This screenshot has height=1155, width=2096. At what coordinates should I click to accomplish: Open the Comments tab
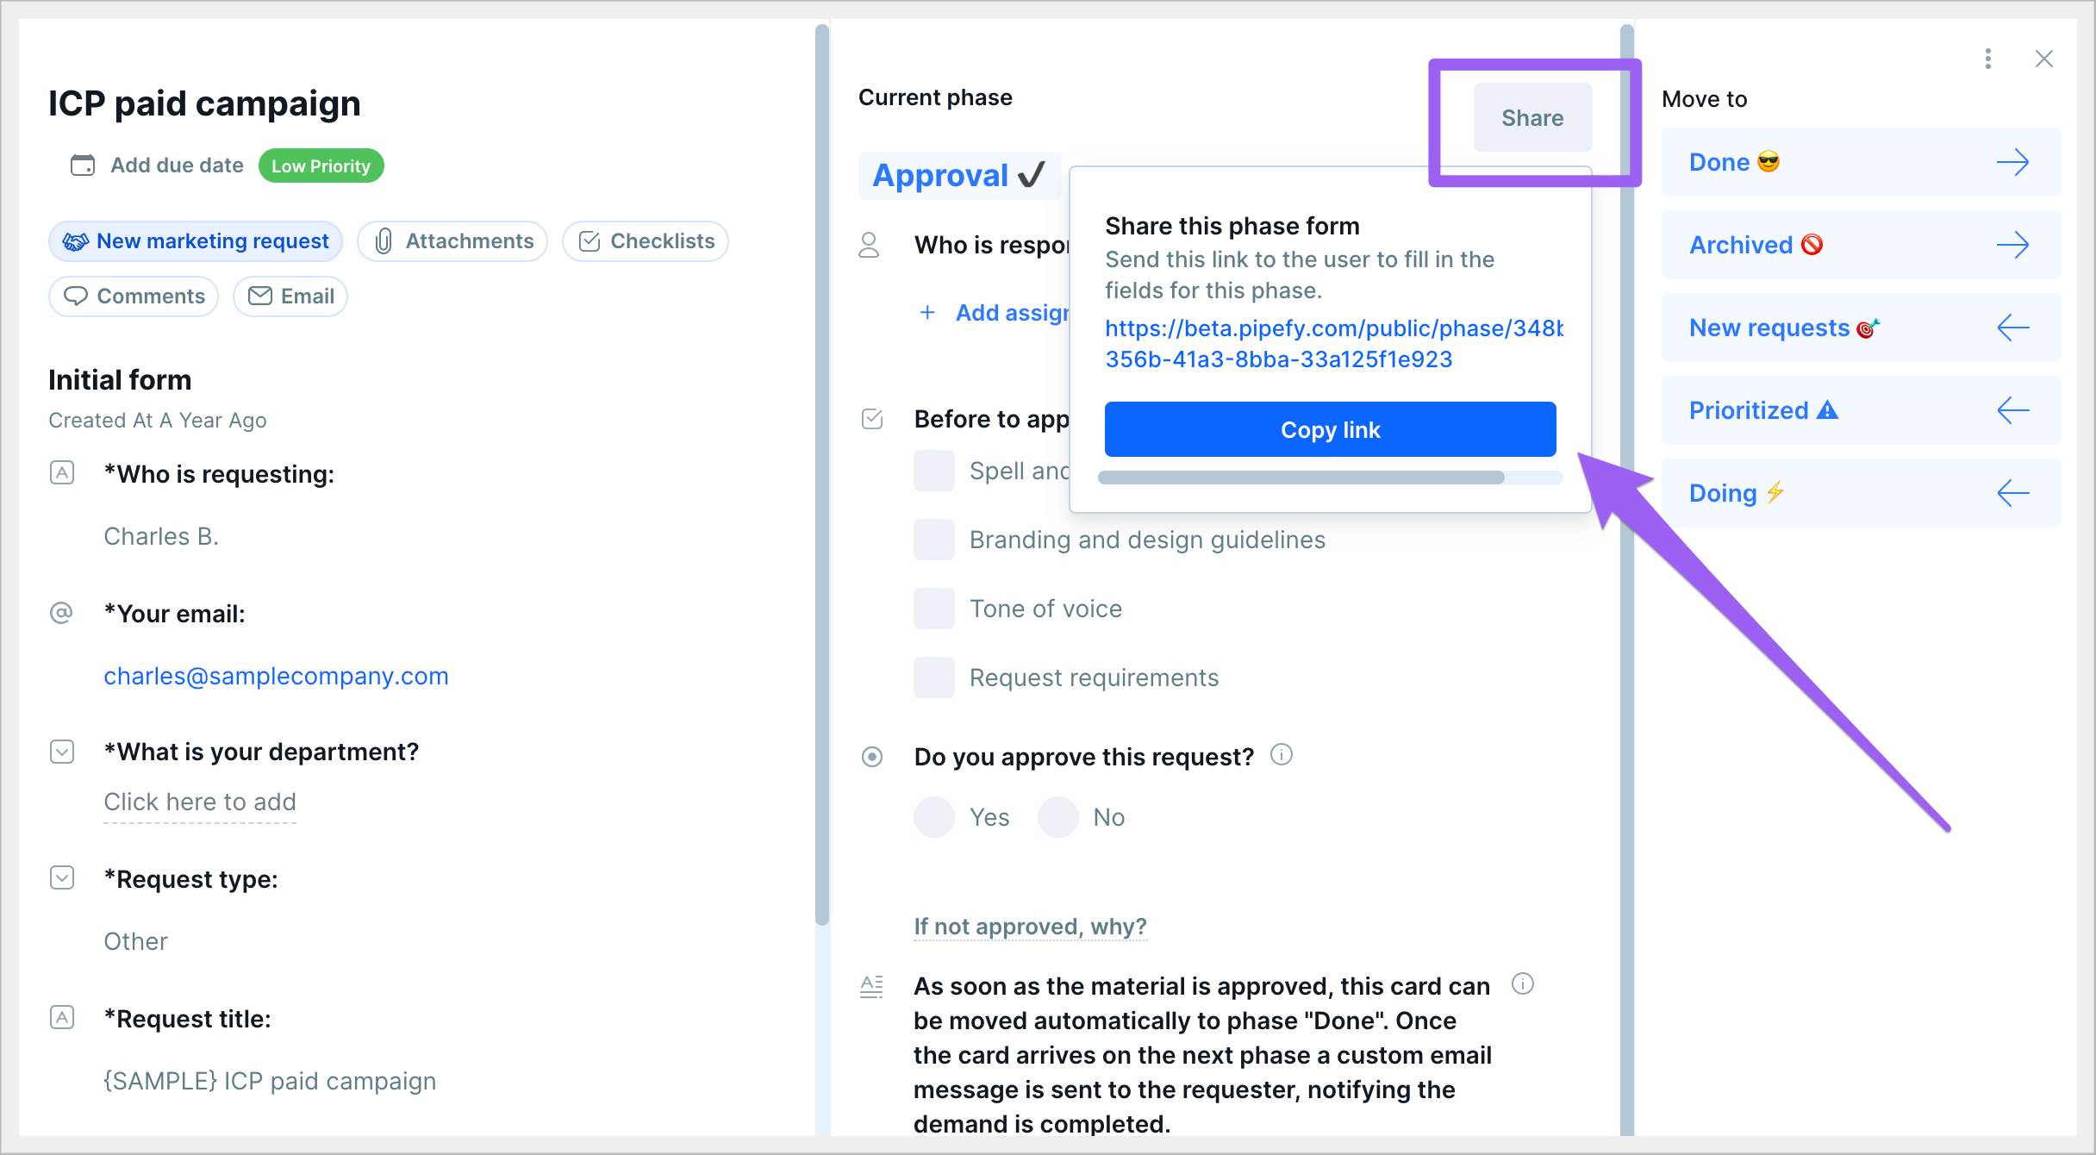click(134, 297)
